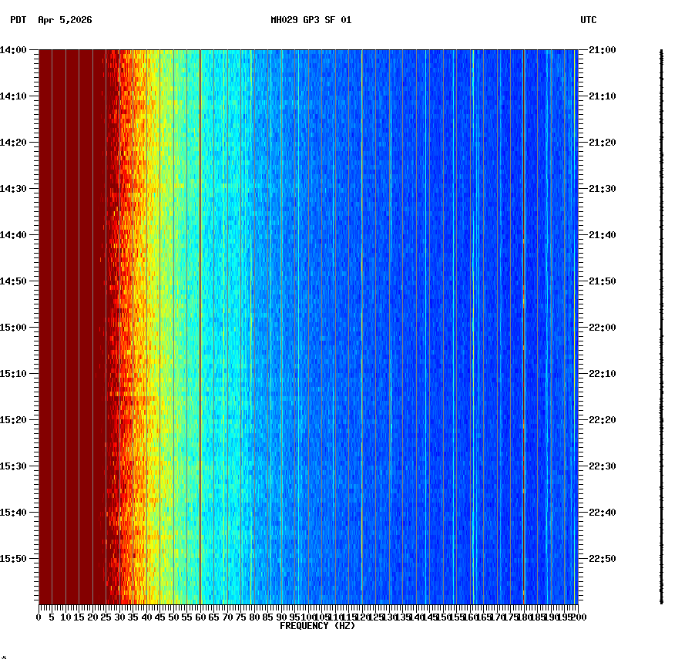Click the UTC timezone label
Screen dimensions: 695x666
pos(589,22)
